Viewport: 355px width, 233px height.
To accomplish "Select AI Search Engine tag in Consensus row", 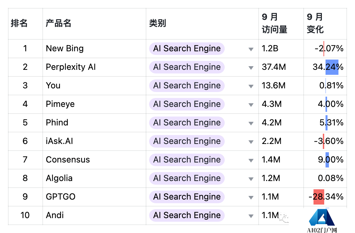I will (x=187, y=160).
